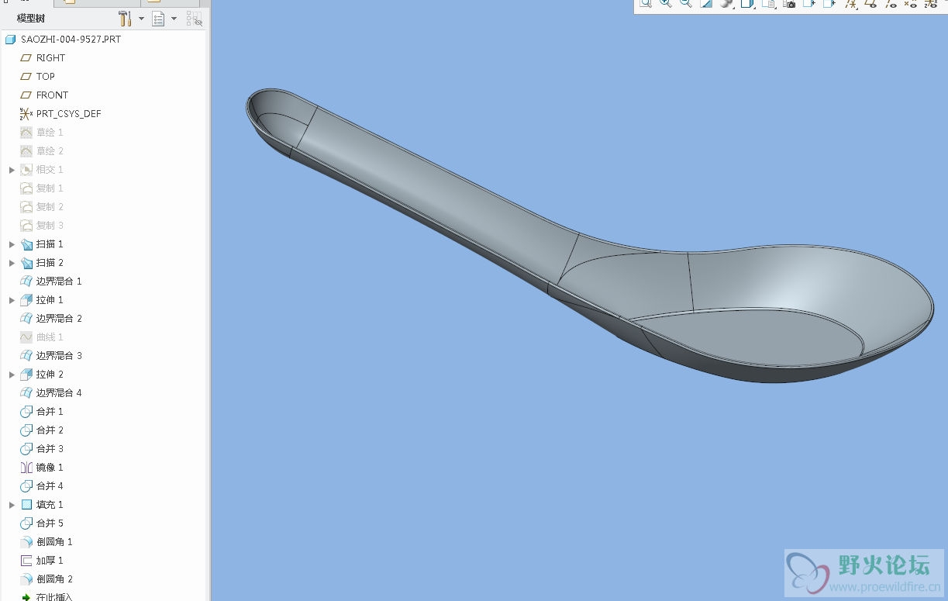Select PRT_CSYS_DEF coordinate system

click(x=60, y=113)
